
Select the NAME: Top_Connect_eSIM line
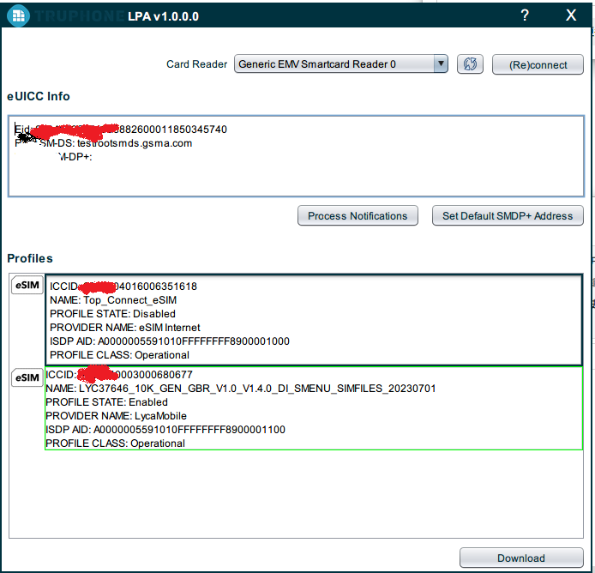click(x=113, y=300)
